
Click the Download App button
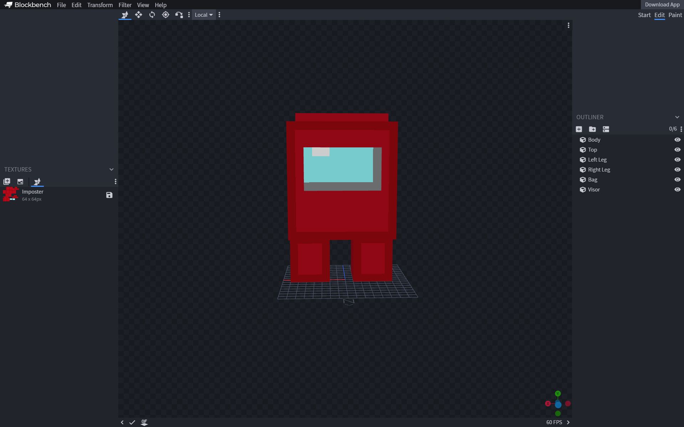[x=662, y=5]
